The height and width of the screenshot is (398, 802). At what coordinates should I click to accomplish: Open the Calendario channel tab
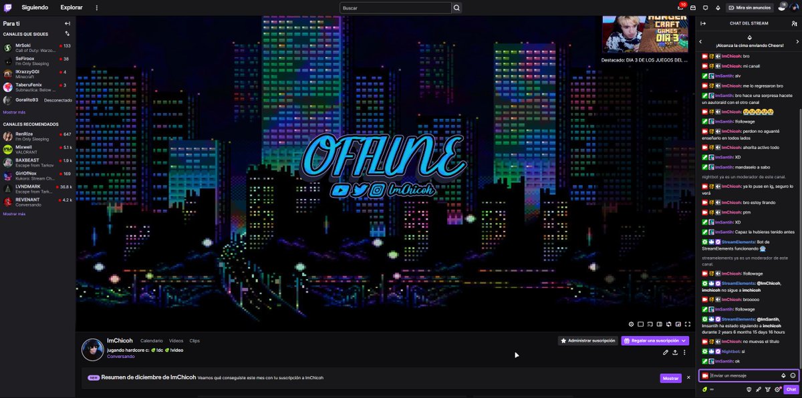[x=152, y=341]
